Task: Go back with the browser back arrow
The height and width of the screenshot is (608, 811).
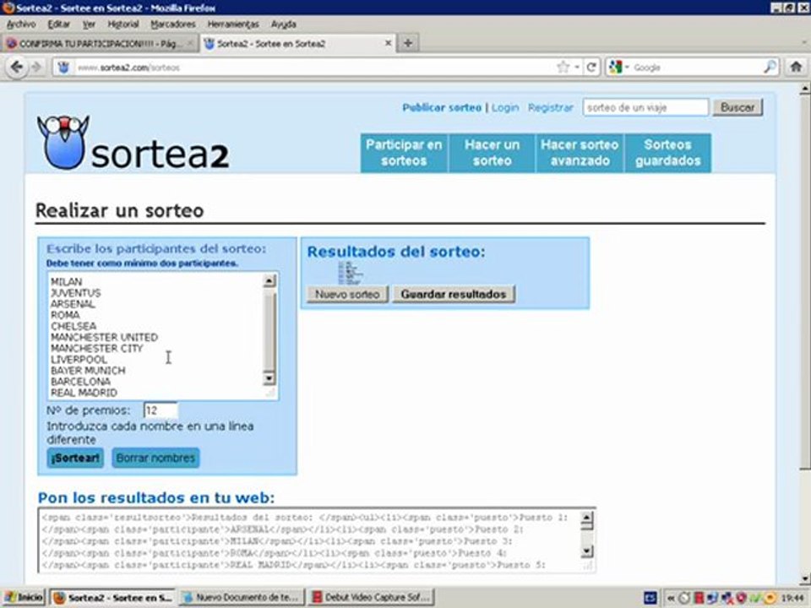Action: pyautogui.click(x=17, y=68)
